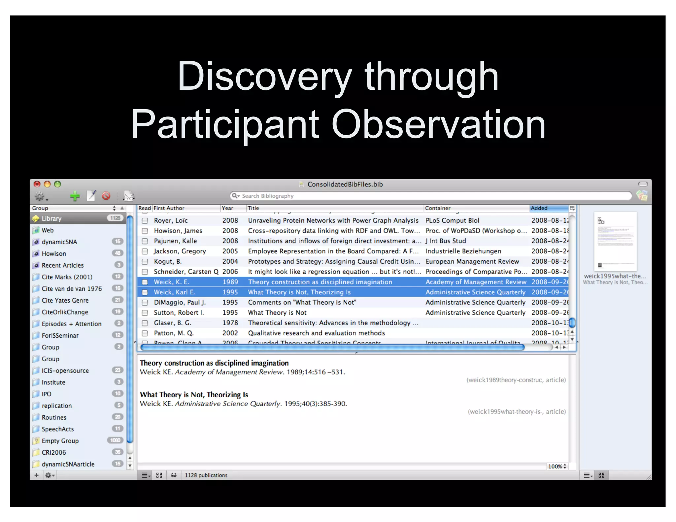Open the side panel list view menu
This screenshot has height=522, width=676.
click(588, 475)
